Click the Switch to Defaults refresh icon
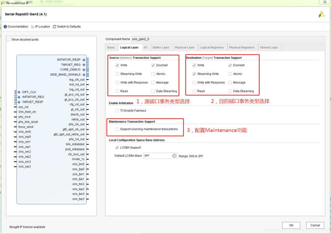 coord(55,27)
